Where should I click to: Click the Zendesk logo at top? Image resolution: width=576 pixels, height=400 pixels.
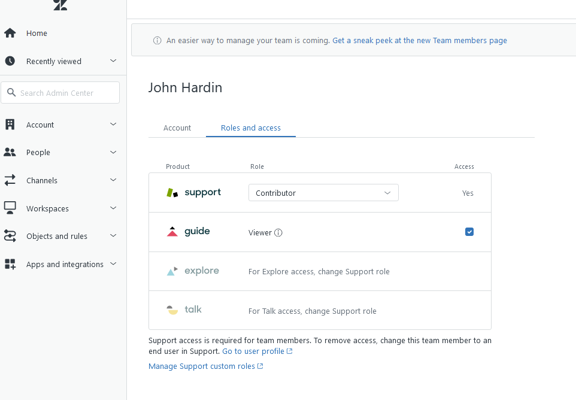coord(60,5)
